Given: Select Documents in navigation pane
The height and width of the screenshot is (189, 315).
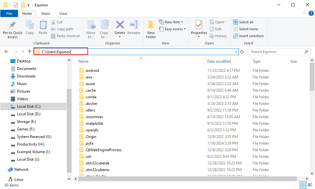Looking at the screenshot, I should 26,69.
